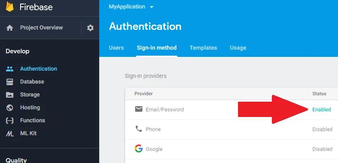Click the Functions brackets icon
Viewport: 338px width, 163px height.
[10, 121]
